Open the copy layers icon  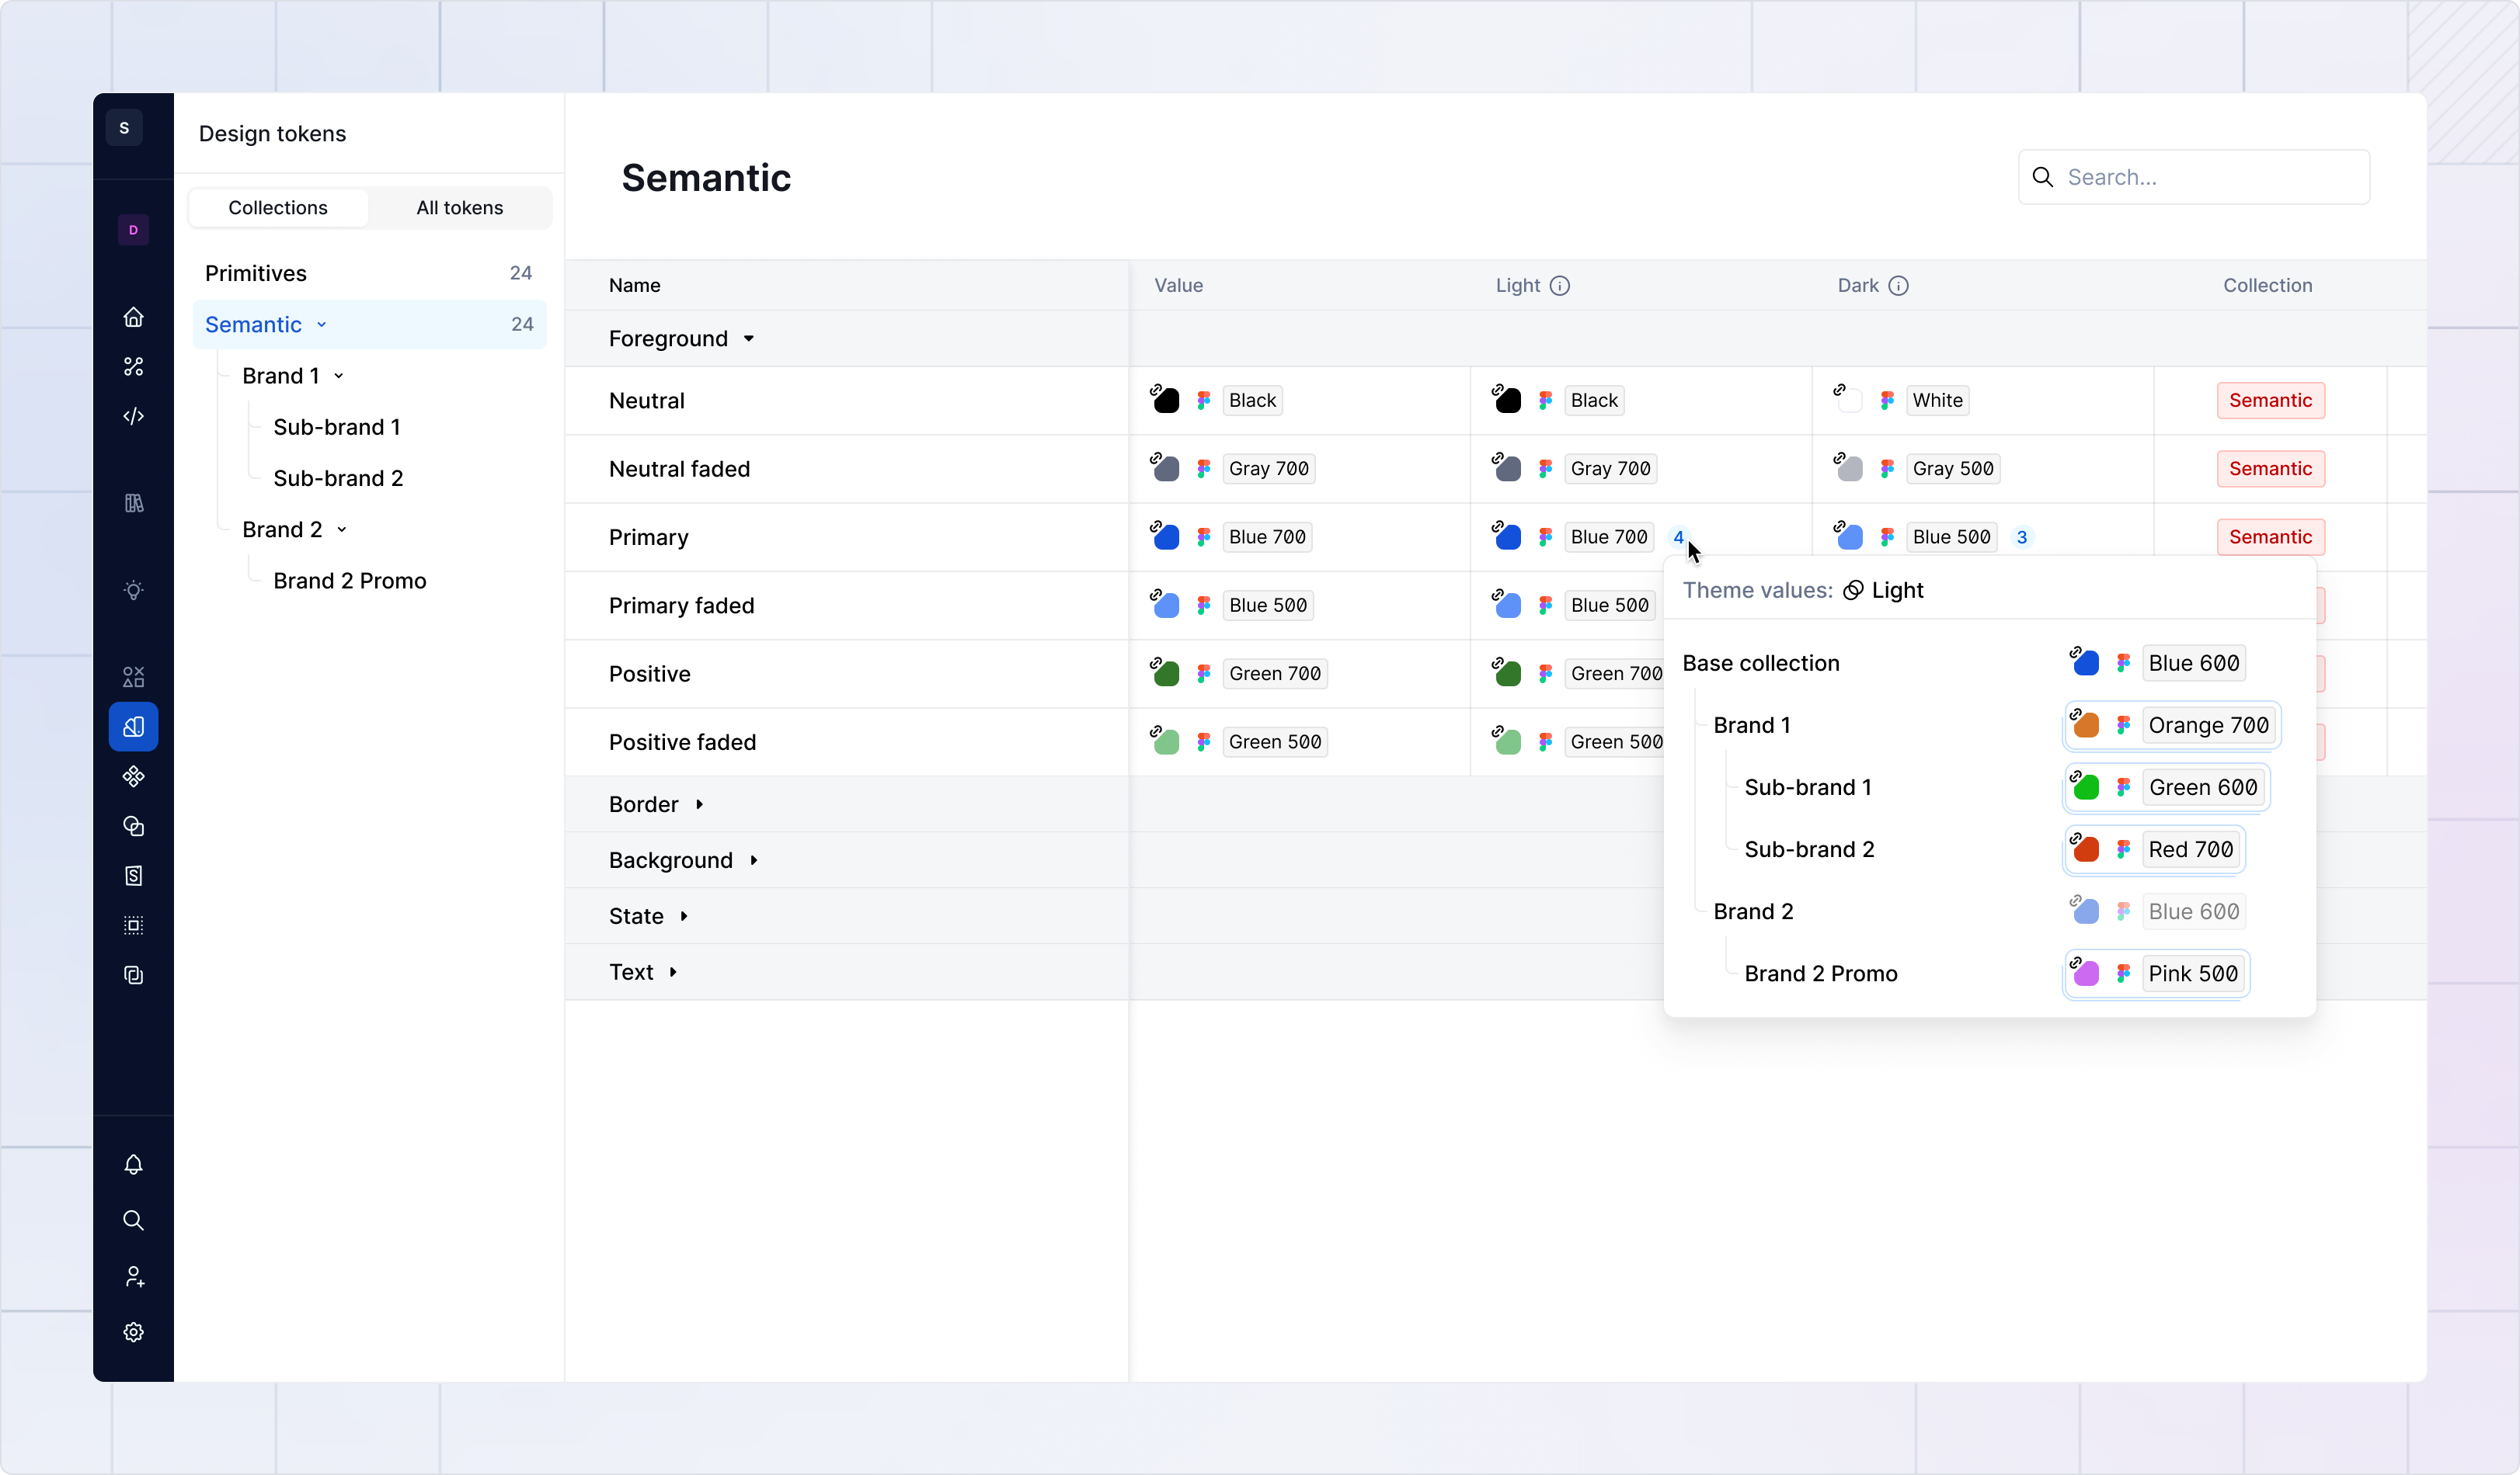coord(133,975)
